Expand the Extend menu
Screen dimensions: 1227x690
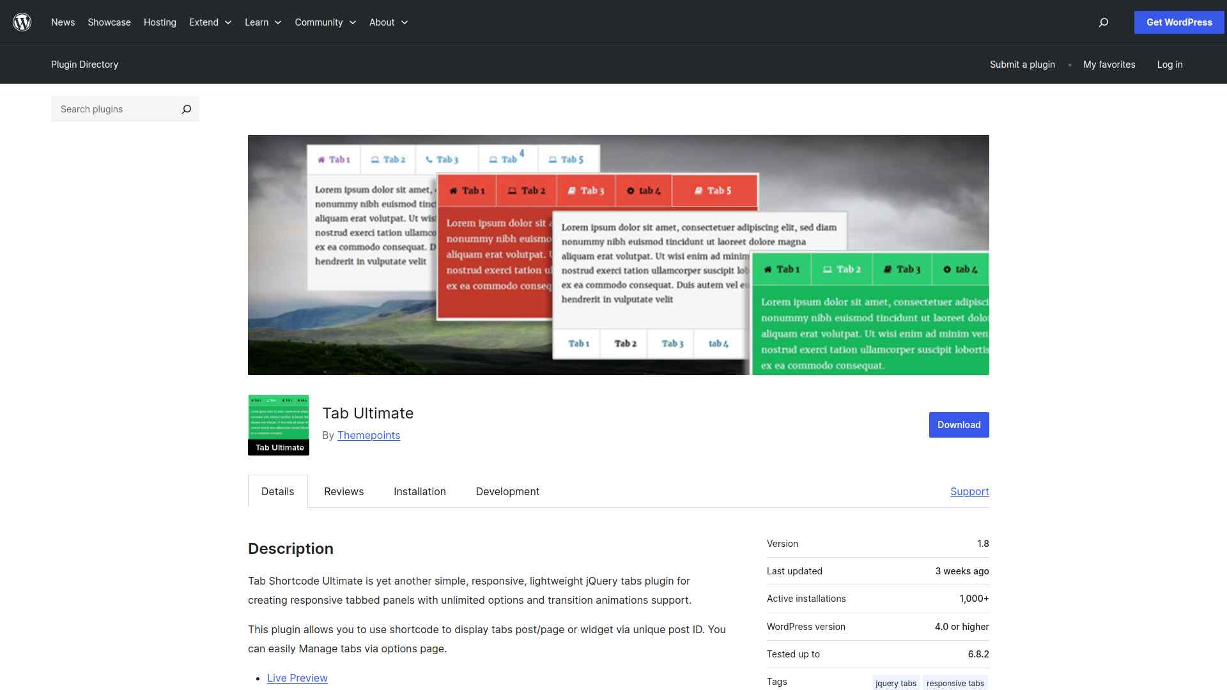210,22
